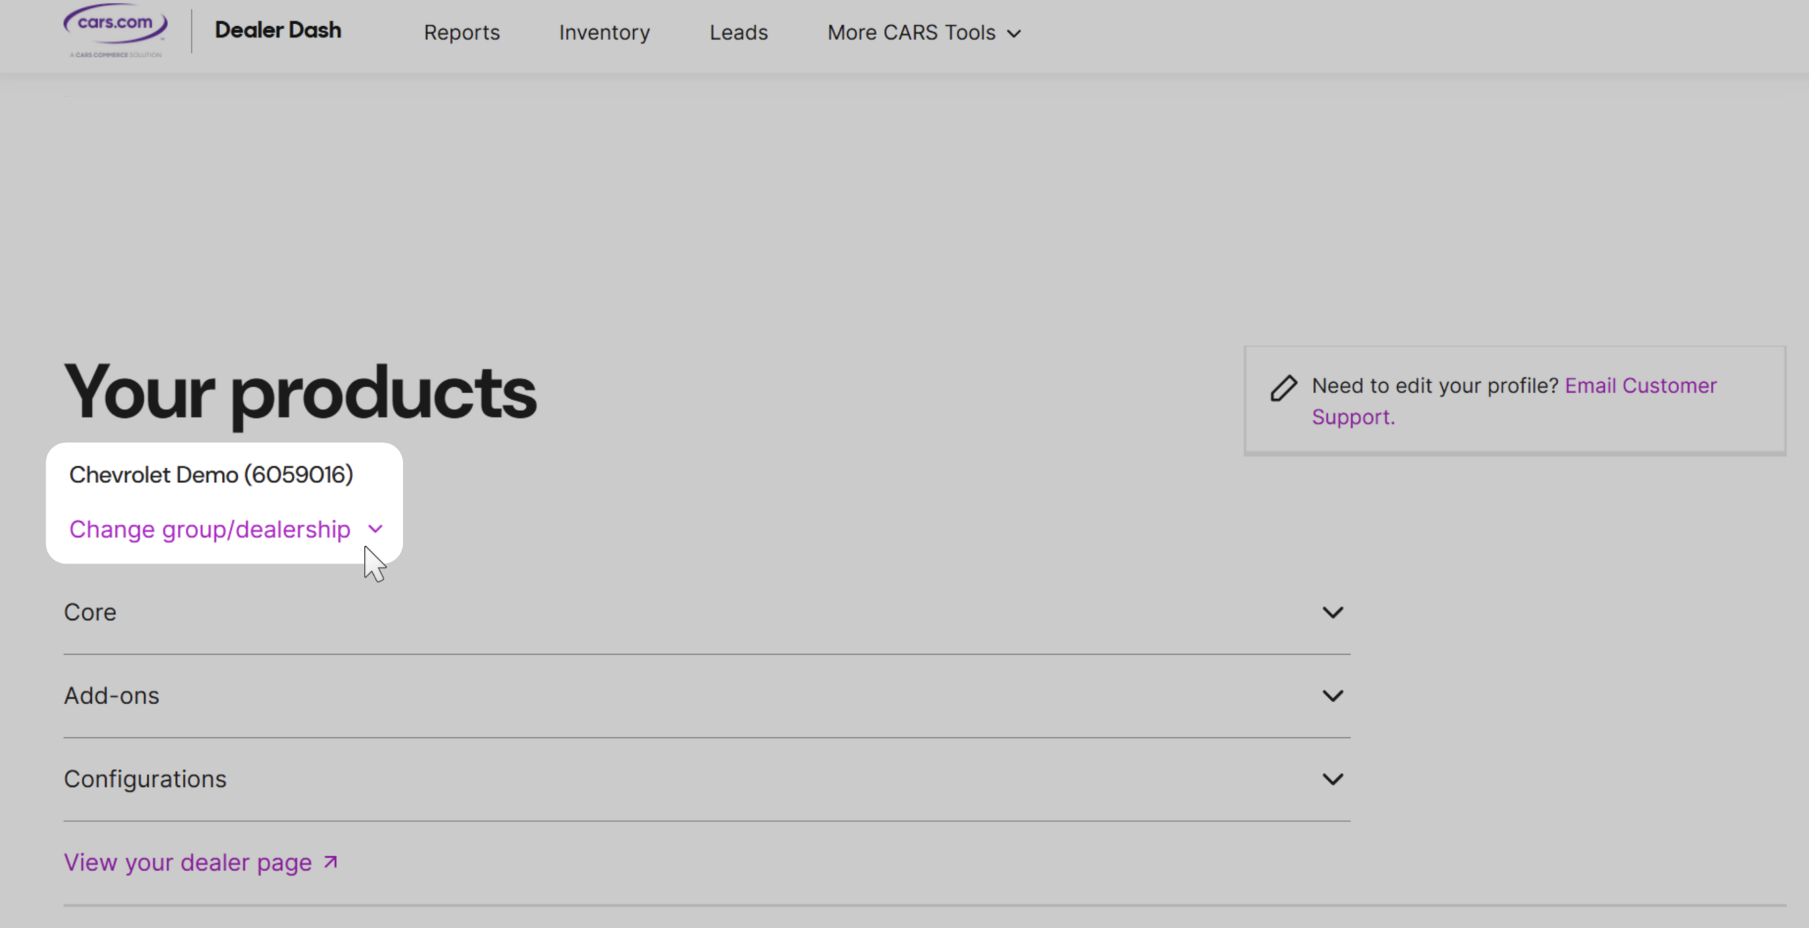Click the Need to edit your profile text

[x=1434, y=386]
